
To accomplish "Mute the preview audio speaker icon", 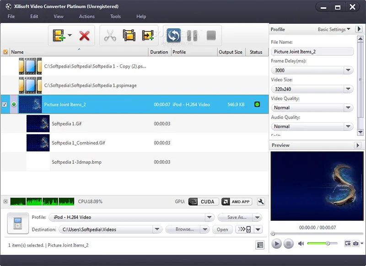I will coord(301,244).
